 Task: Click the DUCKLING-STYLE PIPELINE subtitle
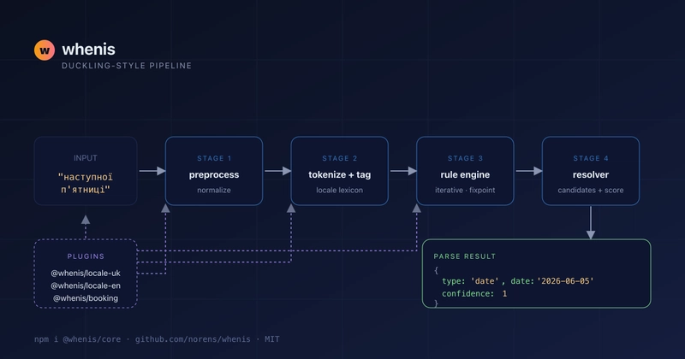click(127, 66)
